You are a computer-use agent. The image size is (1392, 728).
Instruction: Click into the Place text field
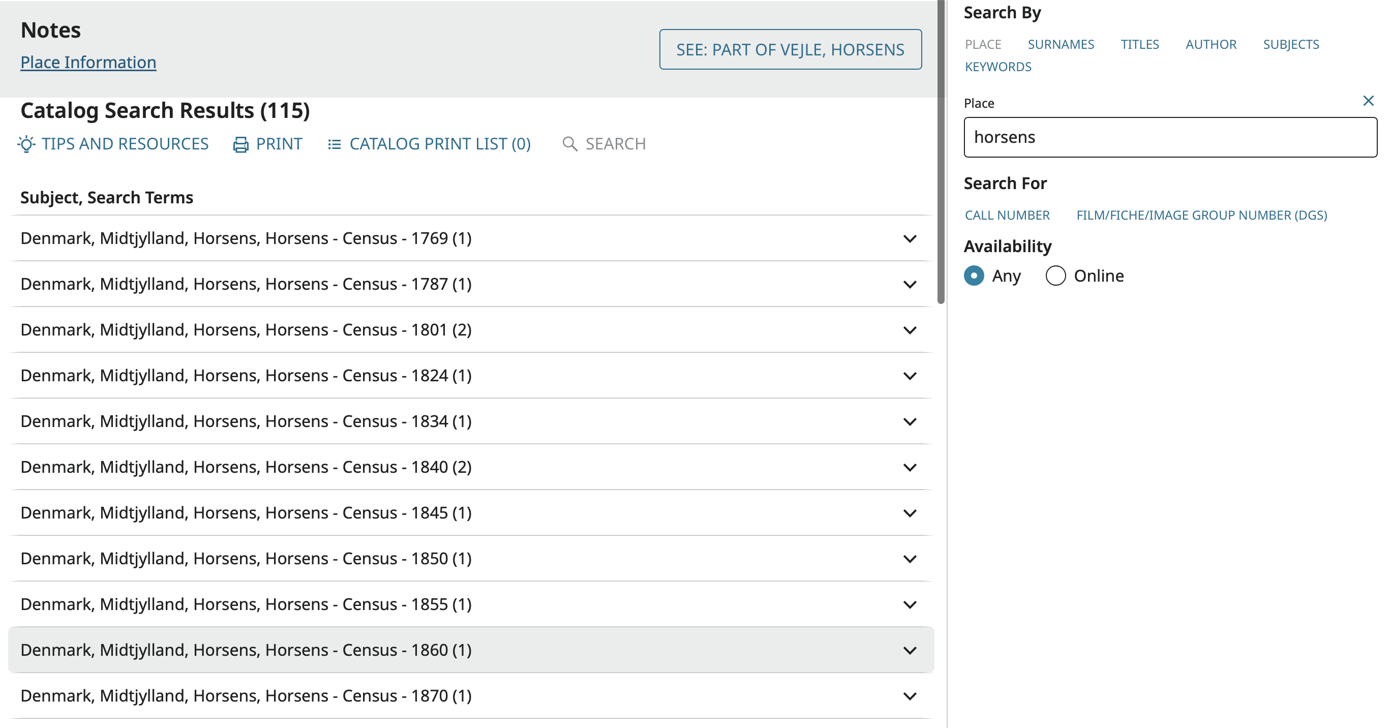pos(1170,137)
